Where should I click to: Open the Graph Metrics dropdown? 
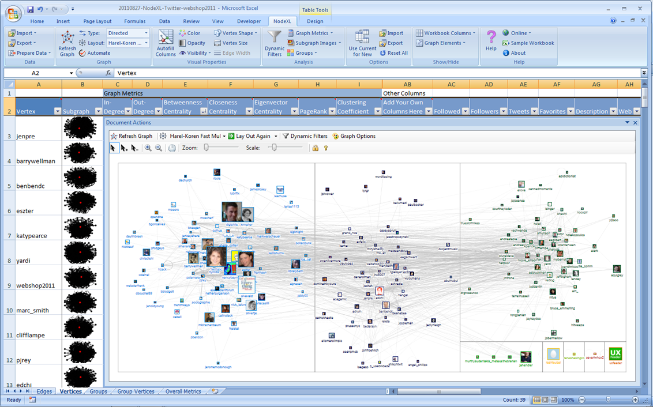coord(310,33)
